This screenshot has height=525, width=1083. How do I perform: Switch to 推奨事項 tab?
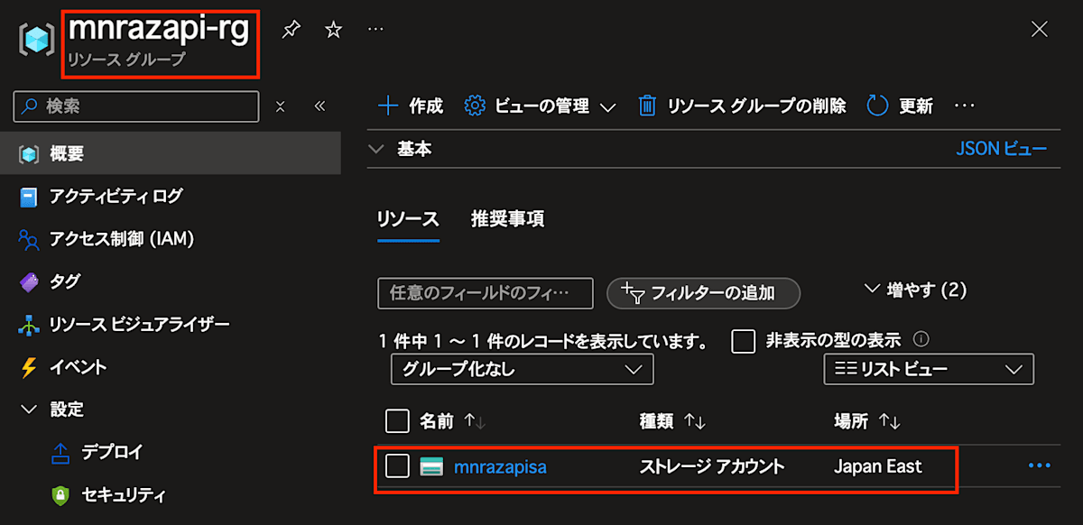tap(507, 219)
